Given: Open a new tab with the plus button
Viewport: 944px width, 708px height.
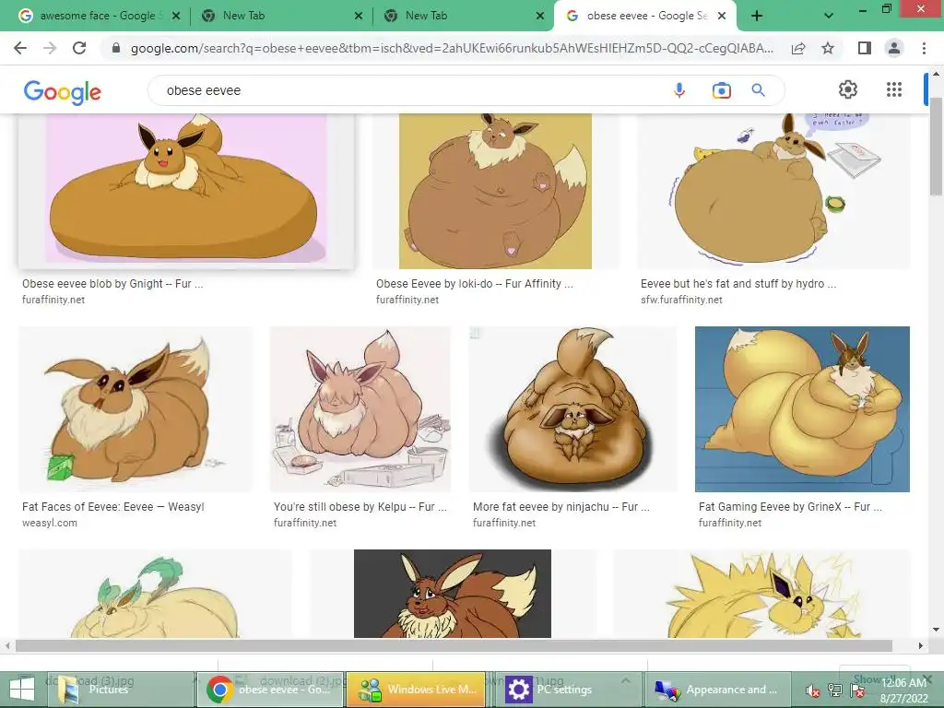Looking at the screenshot, I should 757,16.
